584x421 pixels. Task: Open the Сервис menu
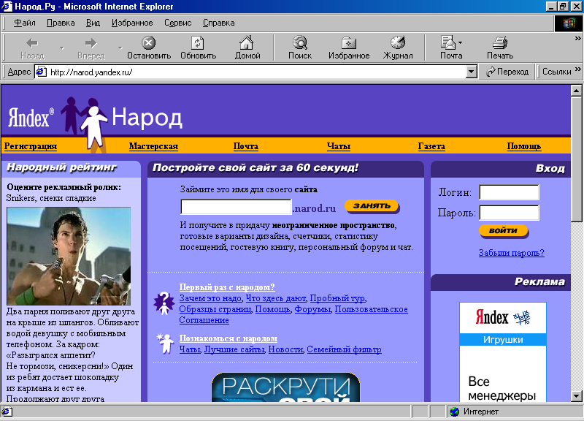177,23
